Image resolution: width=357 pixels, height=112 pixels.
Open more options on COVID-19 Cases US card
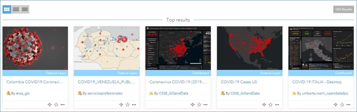277,105
